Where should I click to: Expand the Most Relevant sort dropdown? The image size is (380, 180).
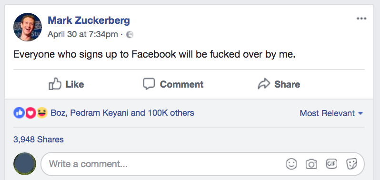[331, 113]
